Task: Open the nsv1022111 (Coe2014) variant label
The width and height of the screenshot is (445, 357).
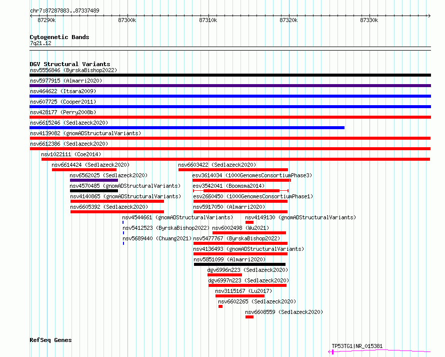Action: [71, 154]
